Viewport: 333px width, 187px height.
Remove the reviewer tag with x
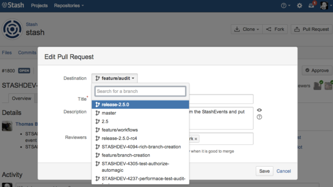pyautogui.click(x=196, y=139)
